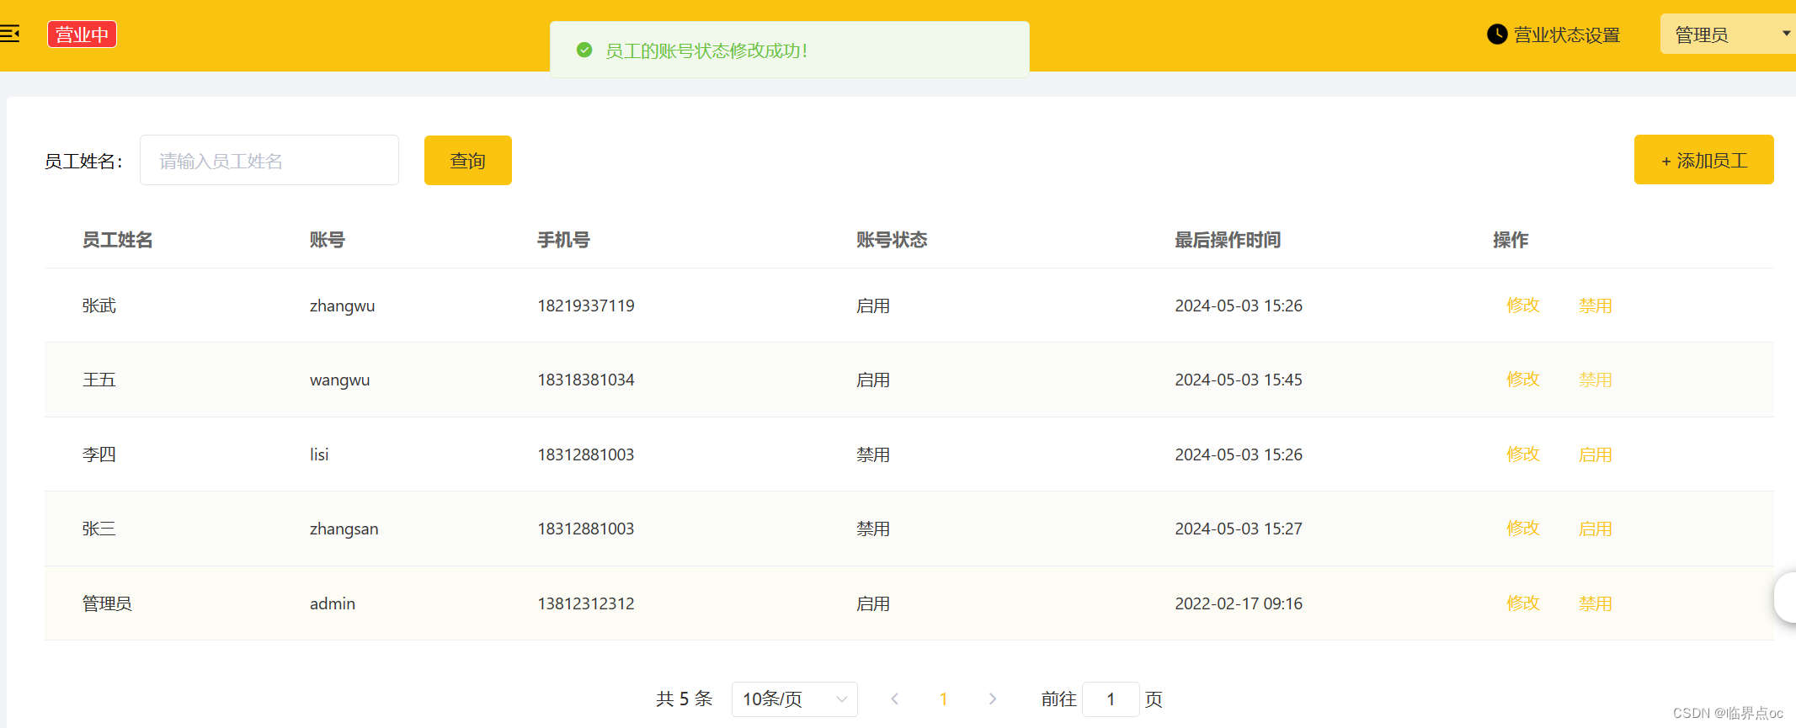Click the 查询 search button
Viewport: 1796px width, 728px height.
pos(468,160)
